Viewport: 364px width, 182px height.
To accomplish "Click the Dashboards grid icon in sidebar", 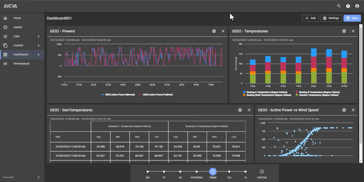I will (5, 55).
